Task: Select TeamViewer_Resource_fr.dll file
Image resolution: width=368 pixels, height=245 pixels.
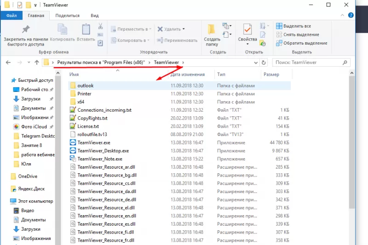Action: 179,240
